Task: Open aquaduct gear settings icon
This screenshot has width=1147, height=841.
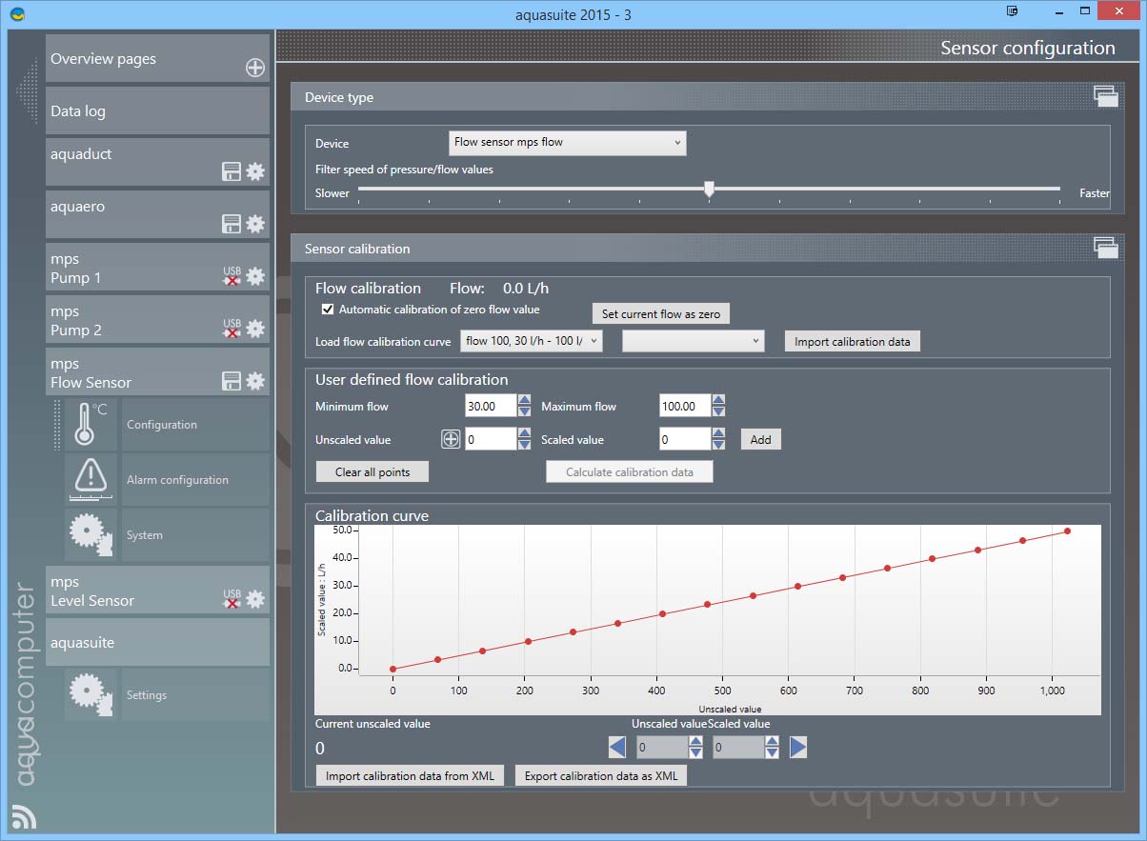Action: [x=255, y=171]
